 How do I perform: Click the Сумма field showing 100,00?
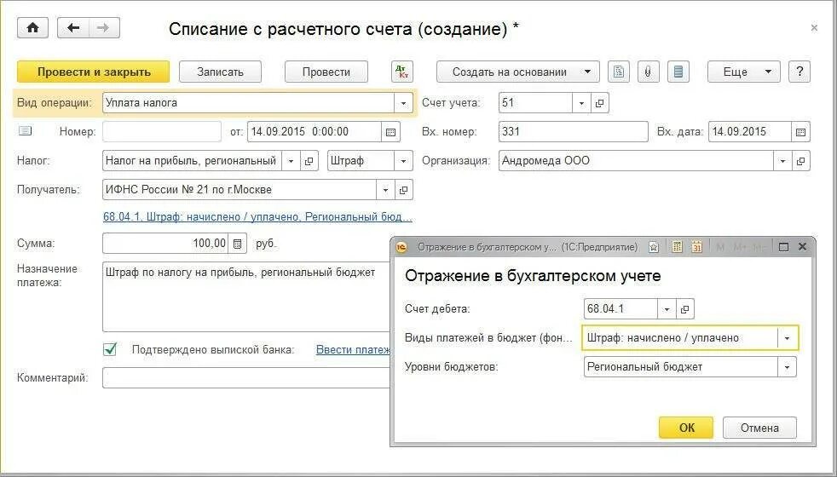click(x=165, y=244)
